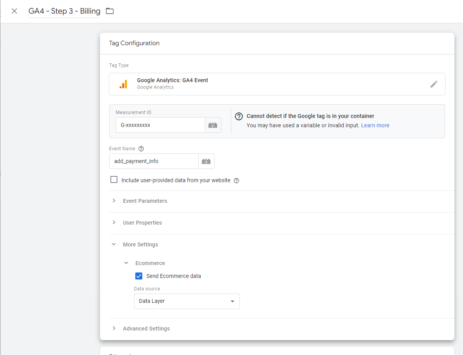Click the Google Analytics: GA4 Event tag type

[277, 84]
